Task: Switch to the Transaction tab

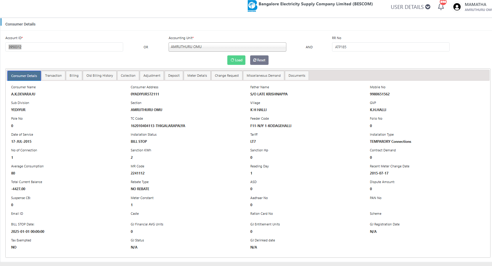Action: pyautogui.click(x=53, y=76)
